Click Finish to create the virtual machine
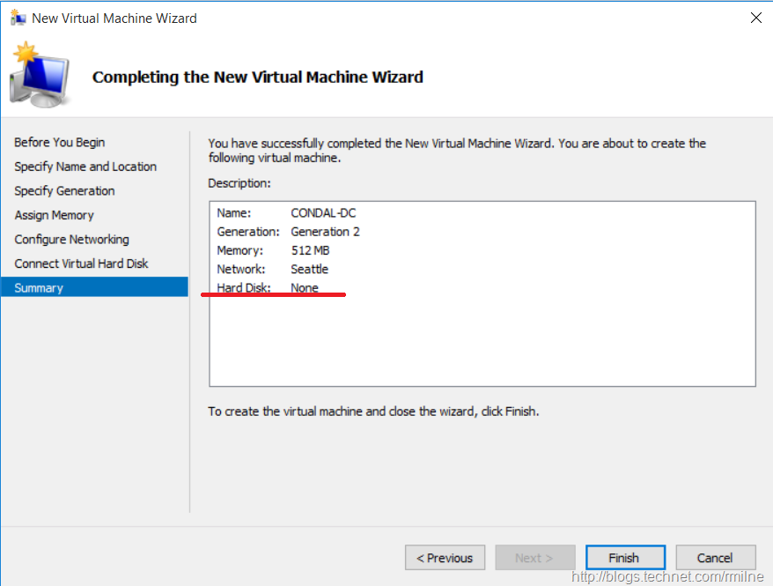The image size is (773, 586). (x=623, y=558)
